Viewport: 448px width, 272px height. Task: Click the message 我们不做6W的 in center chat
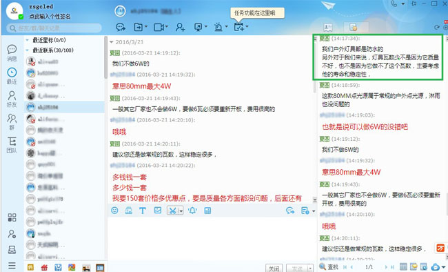click(131, 64)
